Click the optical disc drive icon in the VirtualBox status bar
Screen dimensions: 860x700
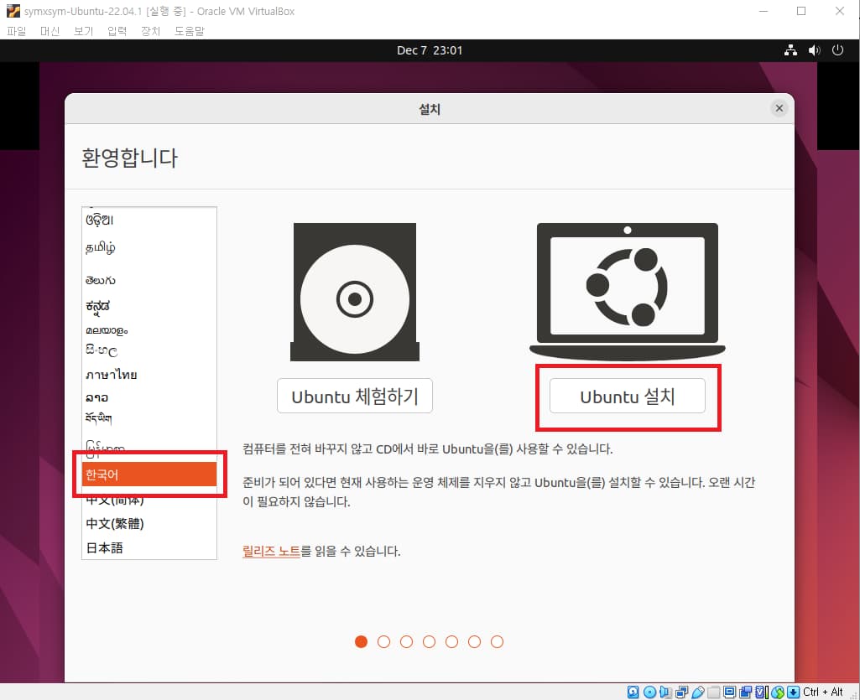point(650,692)
